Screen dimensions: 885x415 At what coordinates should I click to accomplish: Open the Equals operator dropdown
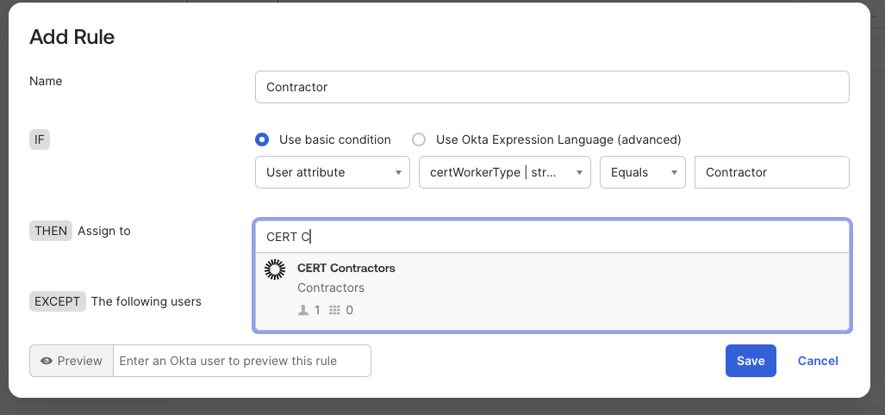(x=642, y=172)
